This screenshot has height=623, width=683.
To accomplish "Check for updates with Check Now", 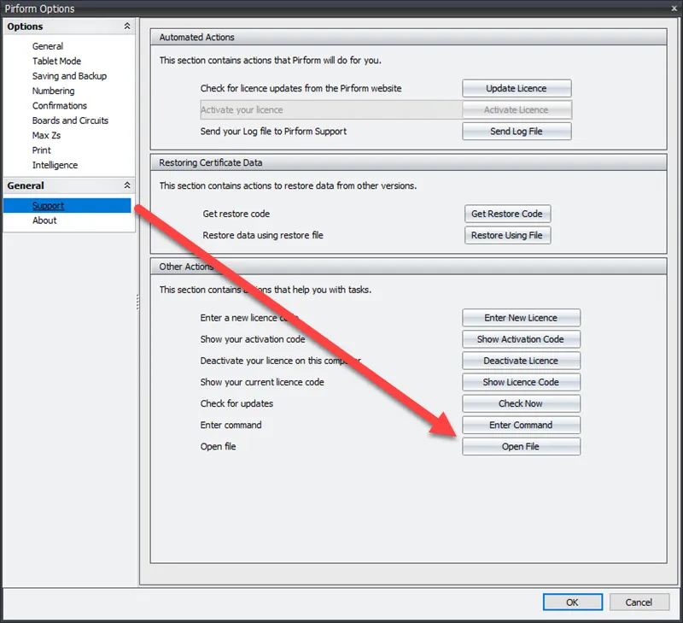I will click(x=521, y=403).
